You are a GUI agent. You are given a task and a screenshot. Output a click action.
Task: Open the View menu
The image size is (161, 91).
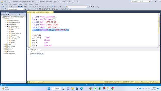click(x=10, y=4)
